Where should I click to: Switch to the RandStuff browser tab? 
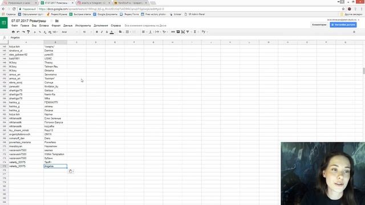click(x=130, y=3)
